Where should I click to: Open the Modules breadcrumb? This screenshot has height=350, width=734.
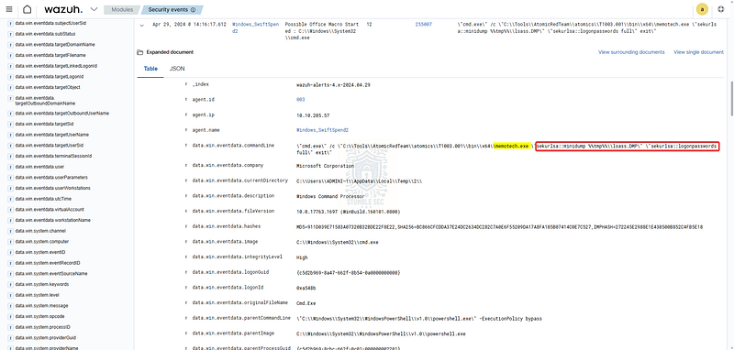pos(123,9)
